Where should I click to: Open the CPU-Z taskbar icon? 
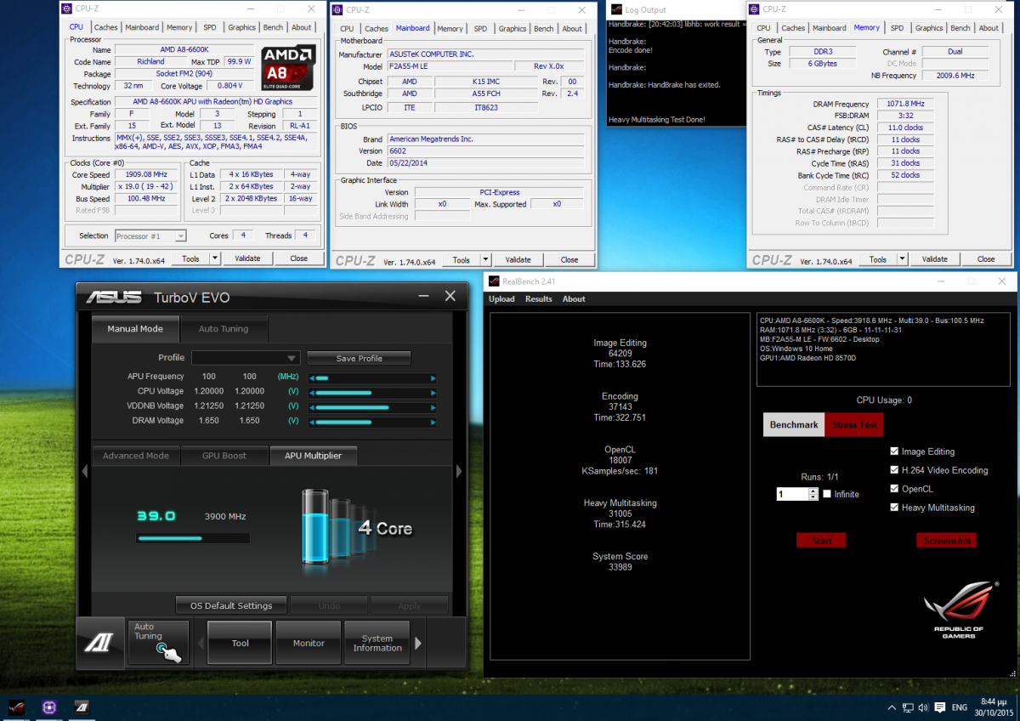pyautogui.click(x=49, y=707)
